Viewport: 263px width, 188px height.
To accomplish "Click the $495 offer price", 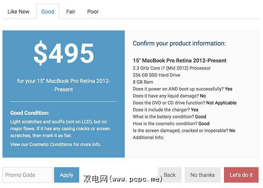I will coord(64,54).
